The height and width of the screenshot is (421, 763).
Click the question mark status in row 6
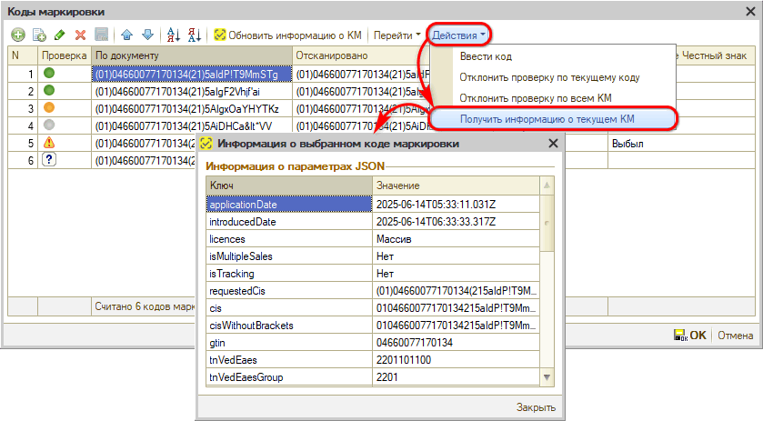coord(49,160)
